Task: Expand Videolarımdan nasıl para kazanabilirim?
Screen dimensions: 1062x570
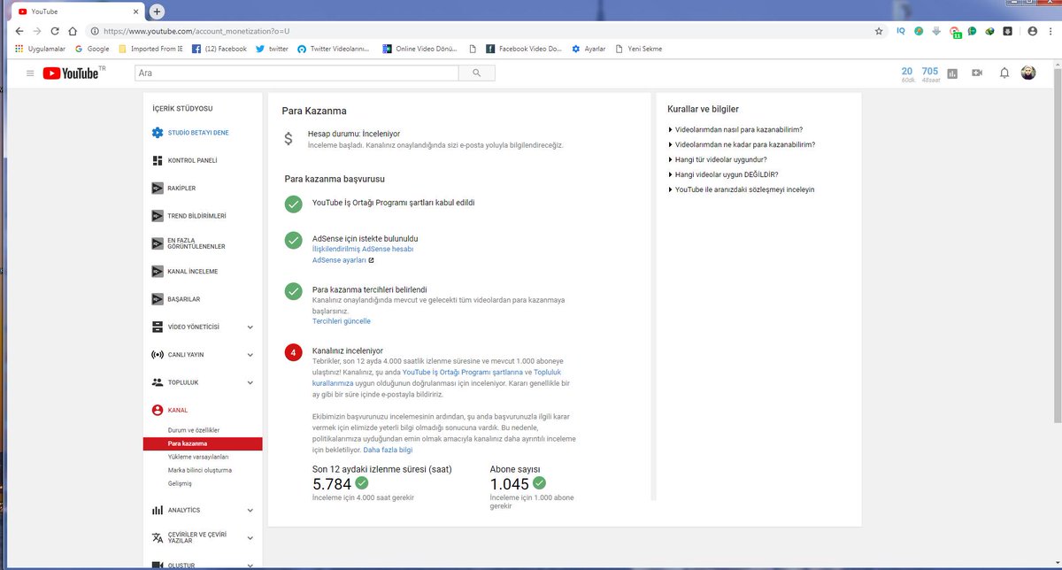Action: coord(734,130)
